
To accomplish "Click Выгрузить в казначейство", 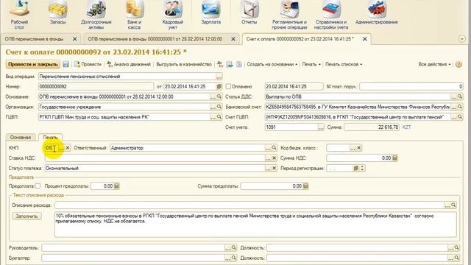I will tap(184, 64).
